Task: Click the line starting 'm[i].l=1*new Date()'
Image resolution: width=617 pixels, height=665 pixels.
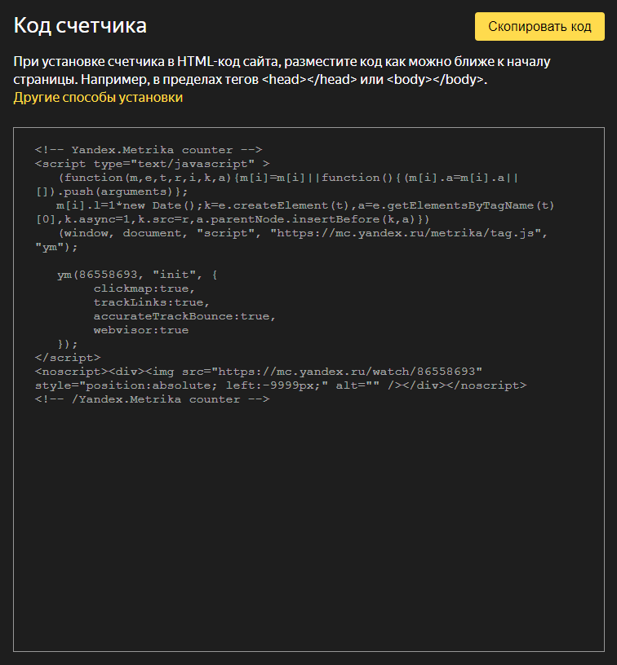Action: 305,205
